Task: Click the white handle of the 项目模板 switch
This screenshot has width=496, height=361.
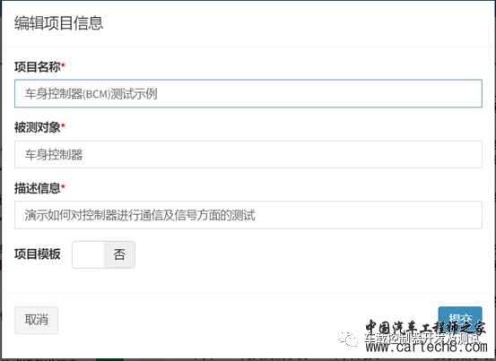Action: 88,254
